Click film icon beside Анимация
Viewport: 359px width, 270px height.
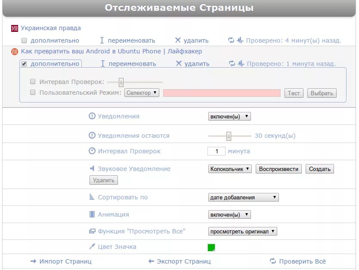click(92, 214)
